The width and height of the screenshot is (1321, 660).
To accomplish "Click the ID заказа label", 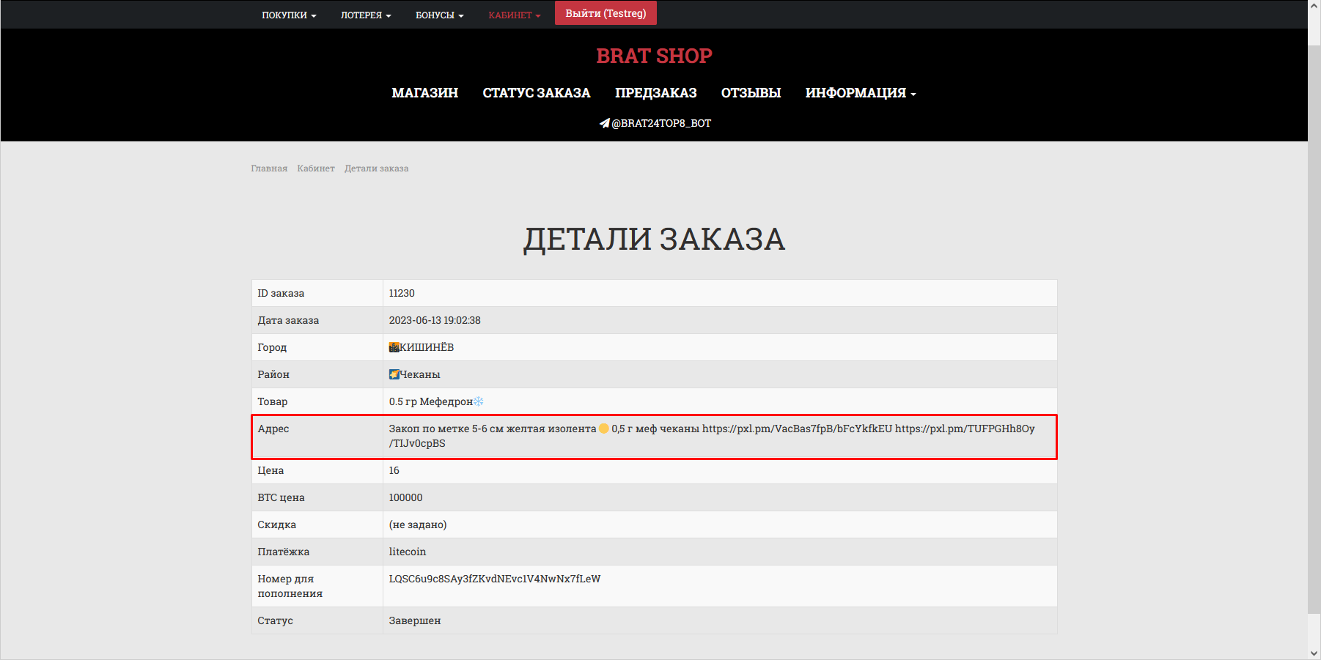I will [x=281, y=293].
